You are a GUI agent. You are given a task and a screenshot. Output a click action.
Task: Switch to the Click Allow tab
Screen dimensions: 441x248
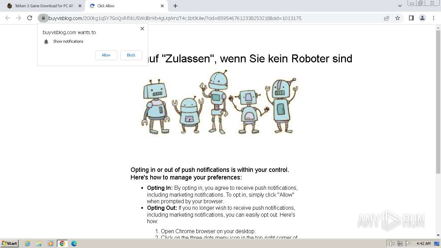point(126,6)
